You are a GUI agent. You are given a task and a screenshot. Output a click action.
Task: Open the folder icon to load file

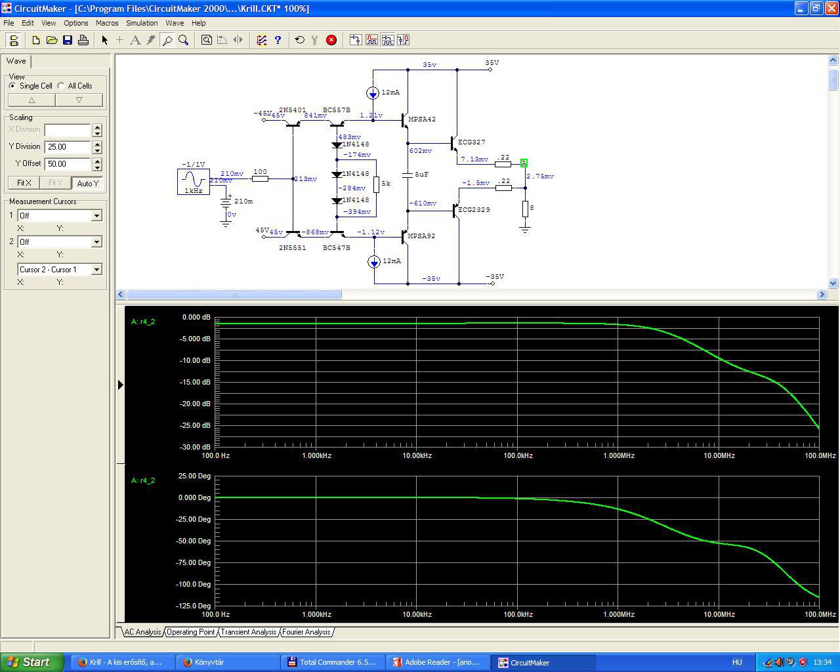pyautogui.click(x=52, y=40)
